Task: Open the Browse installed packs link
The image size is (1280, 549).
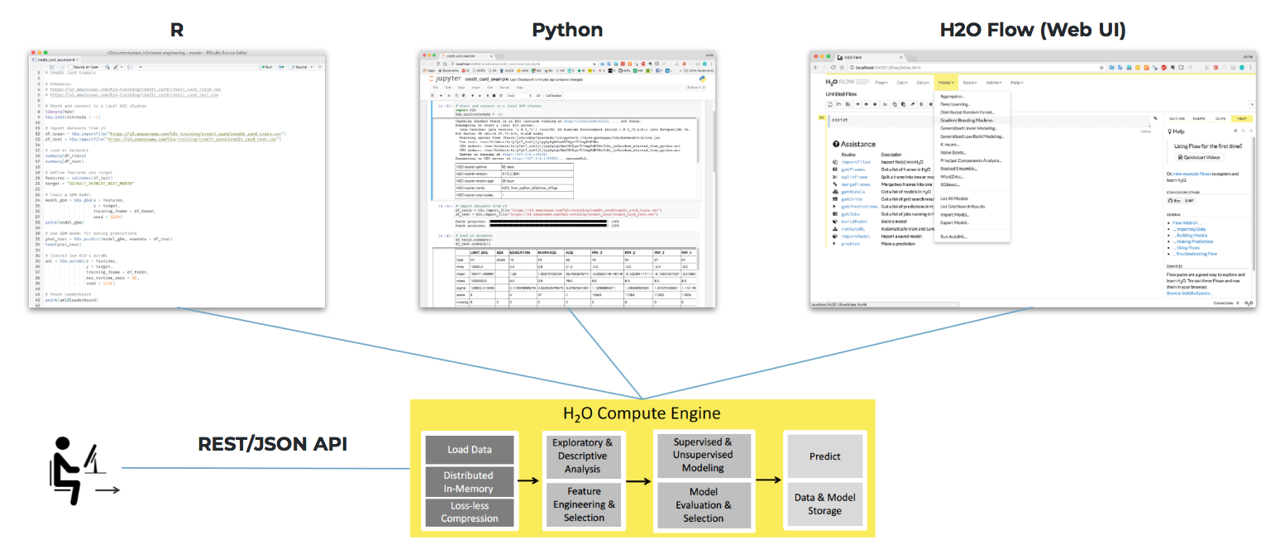Action: pos(1189,293)
